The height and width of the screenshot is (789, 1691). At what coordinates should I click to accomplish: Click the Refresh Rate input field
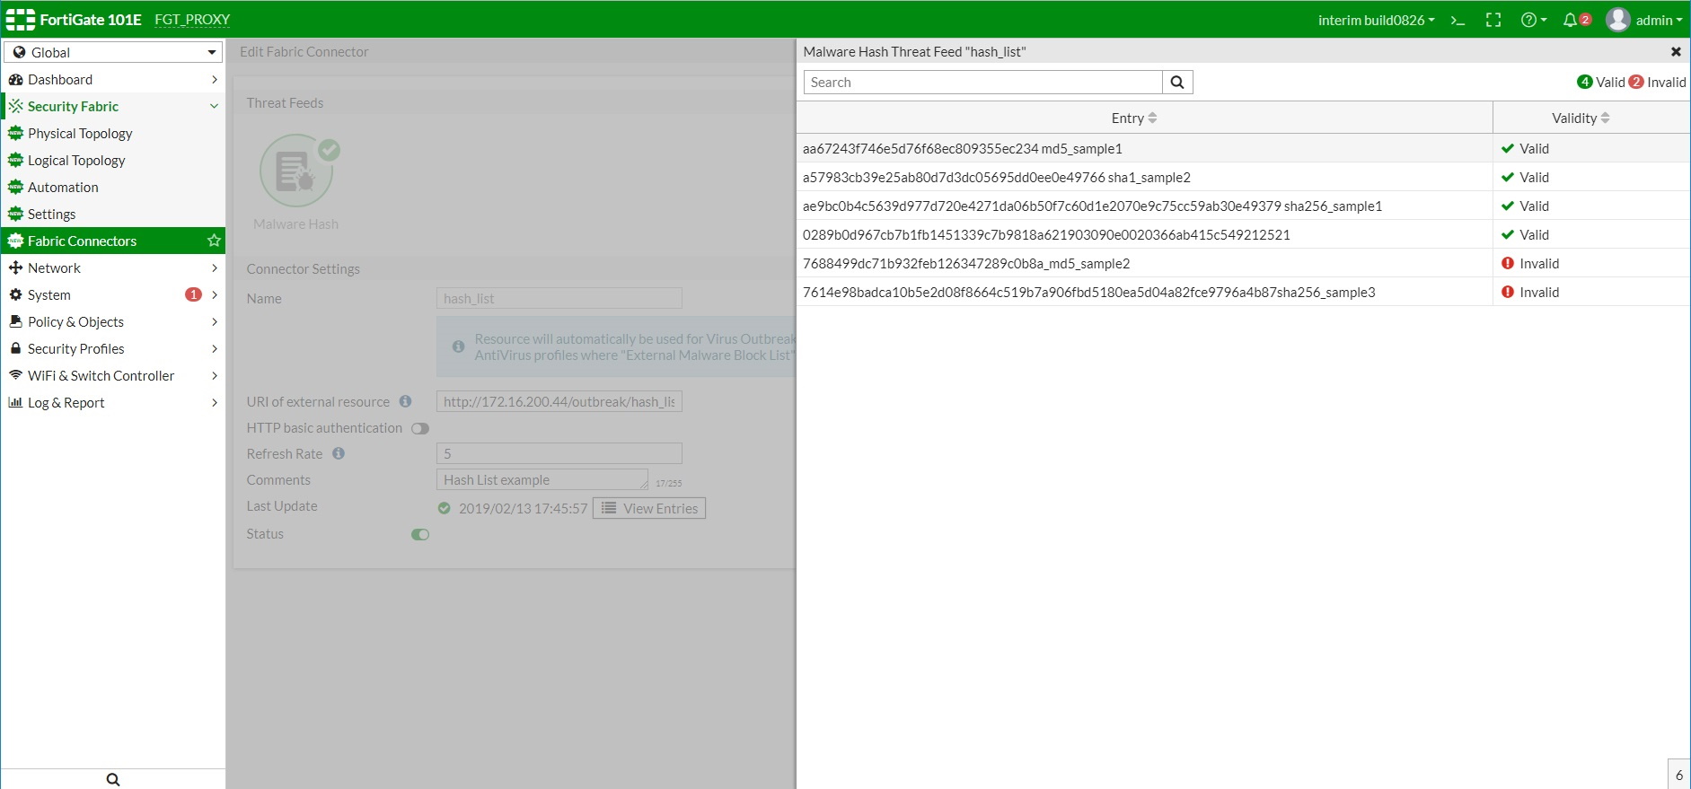[x=559, y=453]
